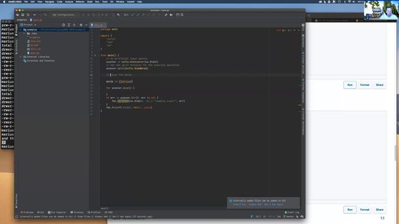Viewport: 399px width, 224px height.
Task: Click line with words := []string()
Action: [x=120, y=82]
